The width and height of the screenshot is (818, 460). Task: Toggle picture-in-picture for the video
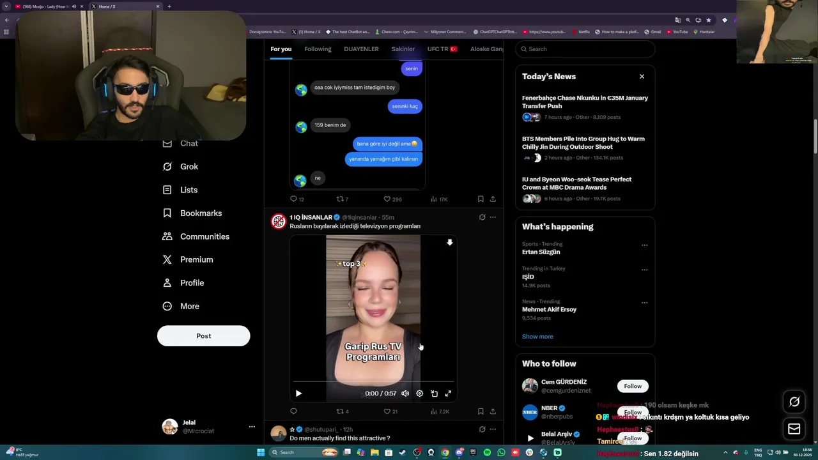pyautogui.click(x=434, y=394)
